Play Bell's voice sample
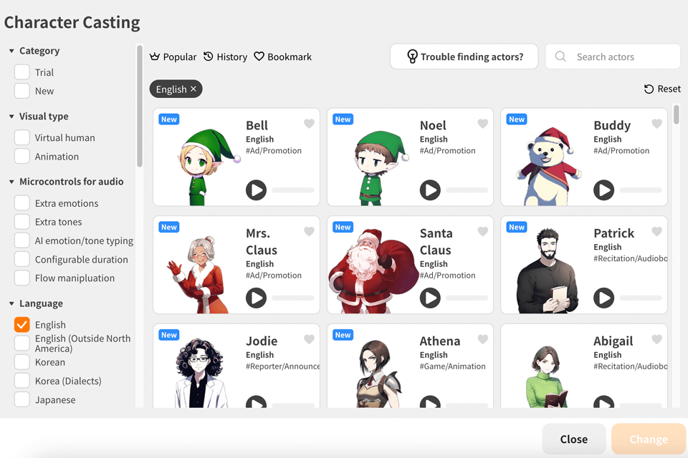Screen dimensions: 688x458 point(257,190)
